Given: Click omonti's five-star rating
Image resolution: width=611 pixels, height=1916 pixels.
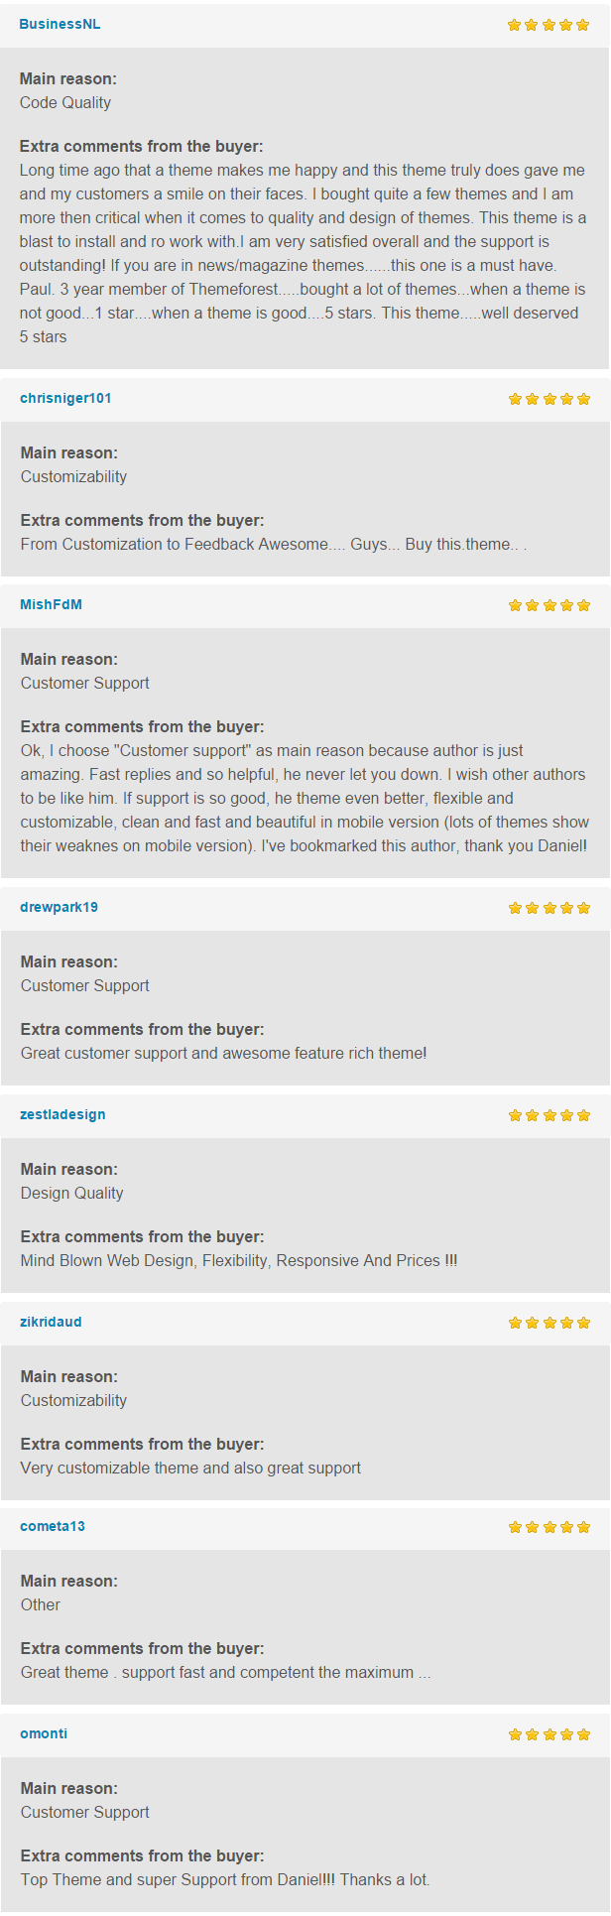Looking at the screenshot, I should (x=550, y=1734).
